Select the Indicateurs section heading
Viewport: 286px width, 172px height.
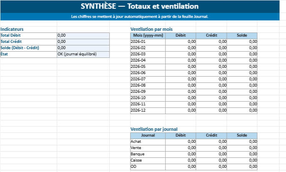point(12,29)
